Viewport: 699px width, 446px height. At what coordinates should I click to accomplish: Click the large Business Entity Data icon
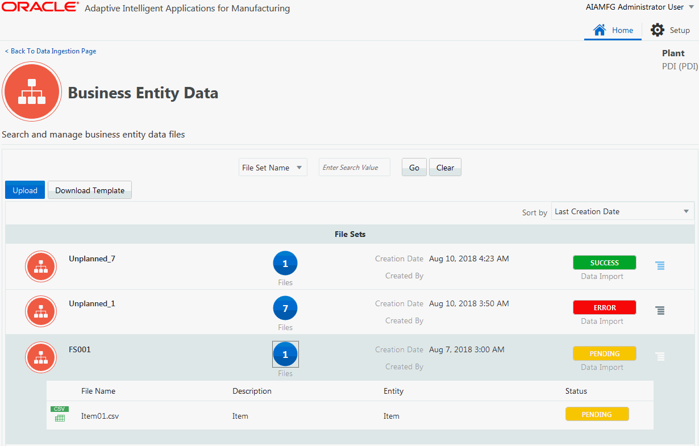[32, 91]
